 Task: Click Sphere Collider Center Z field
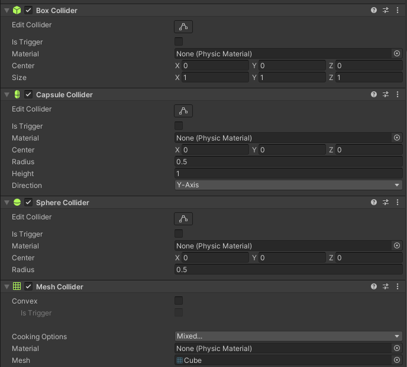coord(369,258)
